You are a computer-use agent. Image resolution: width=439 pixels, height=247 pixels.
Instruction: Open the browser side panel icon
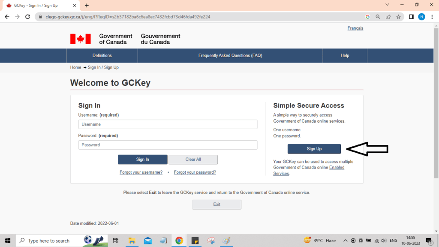pos(411,17)
